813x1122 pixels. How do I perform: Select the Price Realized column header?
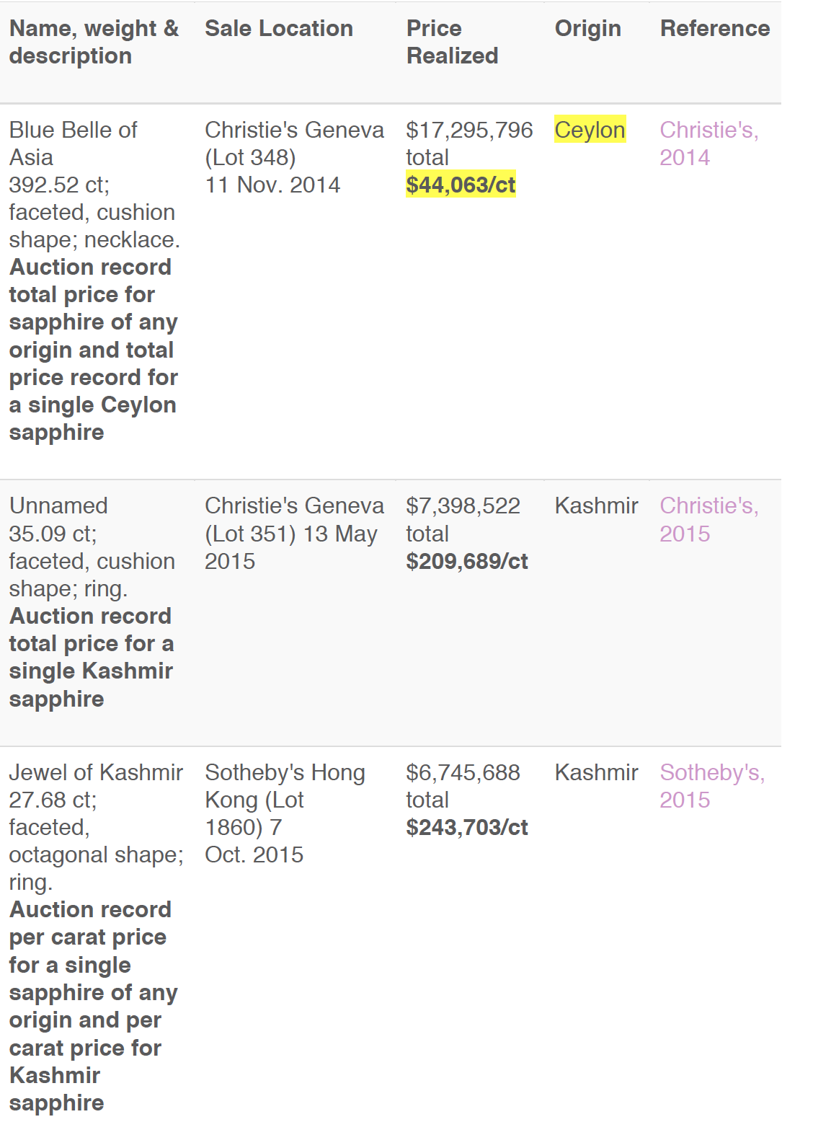[x=452, y=42]
